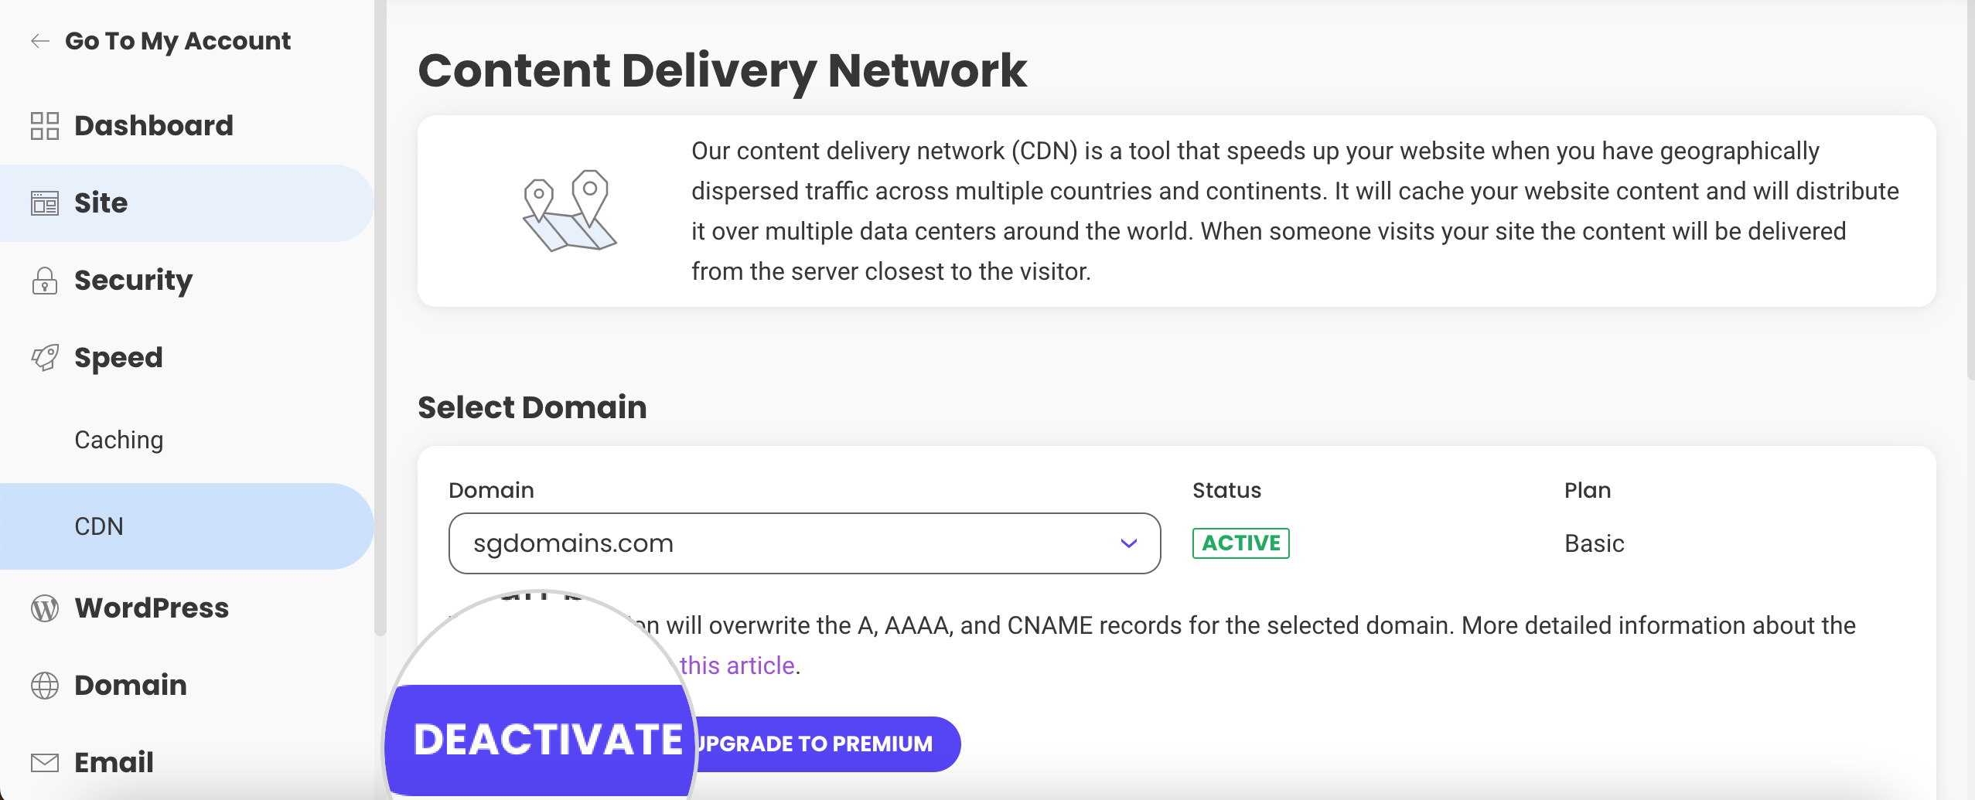Screen dimensions: 1975x800
Task: Click the Upgrade to Premium button
Action: tap(827, 744)
